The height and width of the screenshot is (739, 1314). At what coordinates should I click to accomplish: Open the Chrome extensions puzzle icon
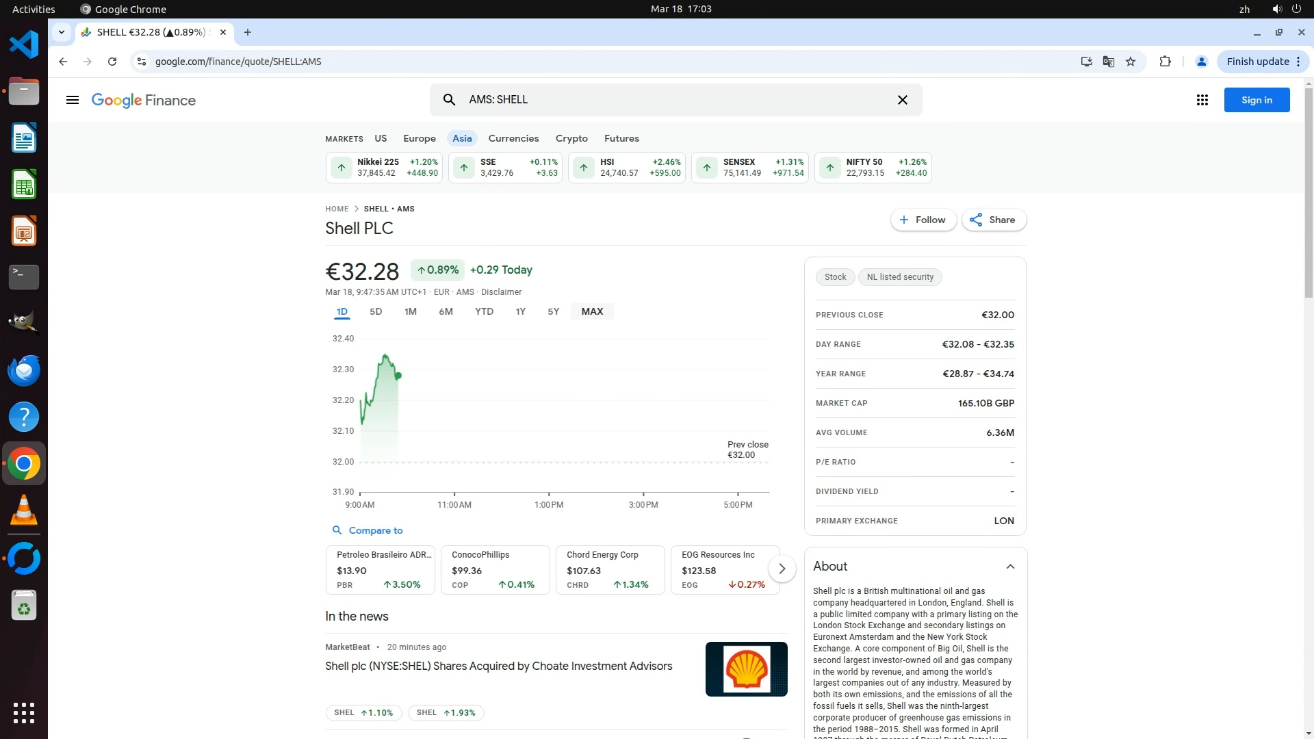1165,62
